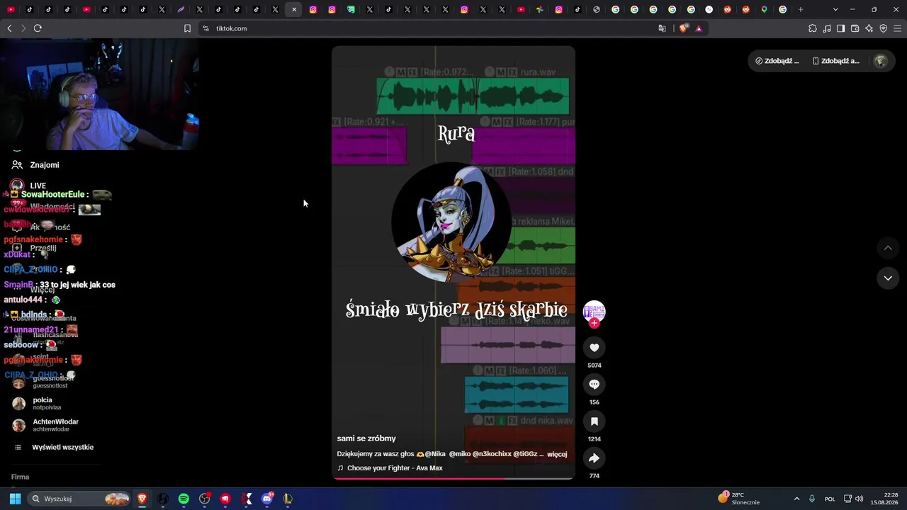The width and height of the screenshot is (907, 510).
Task: Open the Windows Start menu
Action: [x=15, y=499]
